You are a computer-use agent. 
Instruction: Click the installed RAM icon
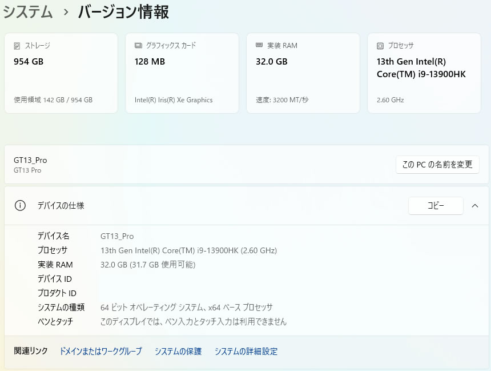259,46
